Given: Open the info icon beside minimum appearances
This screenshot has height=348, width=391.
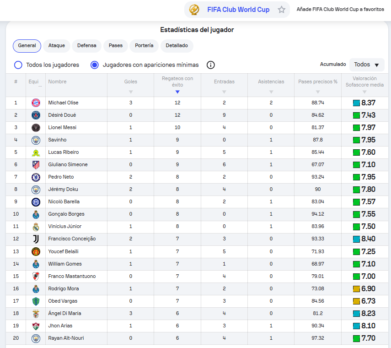Looking at the screenshot, I should [x=211, y=65].
